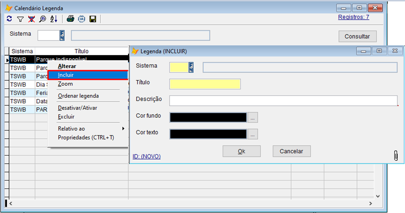Click the floppy disk save icon
The height and width of the screenshot is (213, 405).
(x=93, y=19)
